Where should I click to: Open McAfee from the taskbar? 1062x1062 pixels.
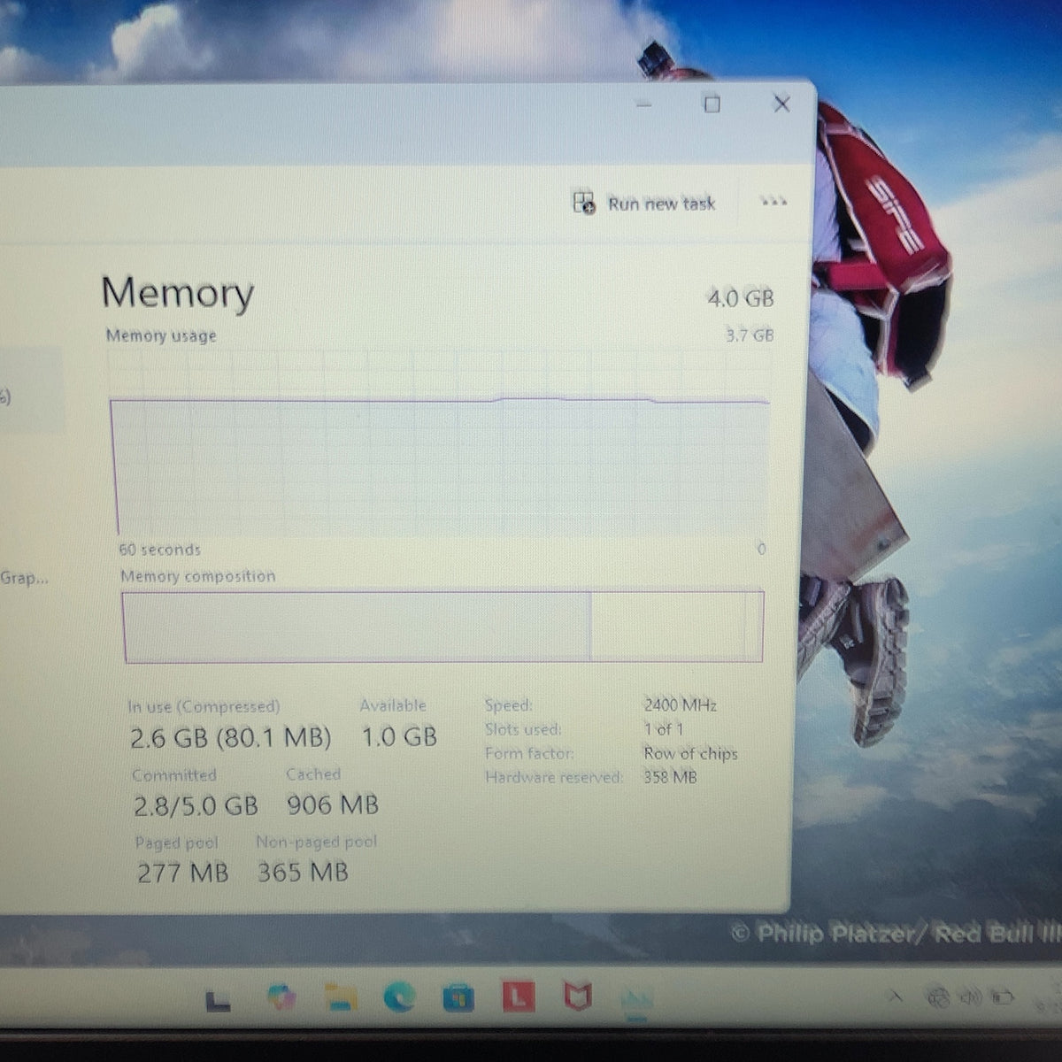(x=578, y=998)
